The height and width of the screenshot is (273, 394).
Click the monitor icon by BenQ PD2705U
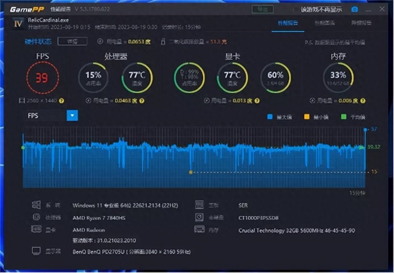pyautogui.click(x=36, y=251)
